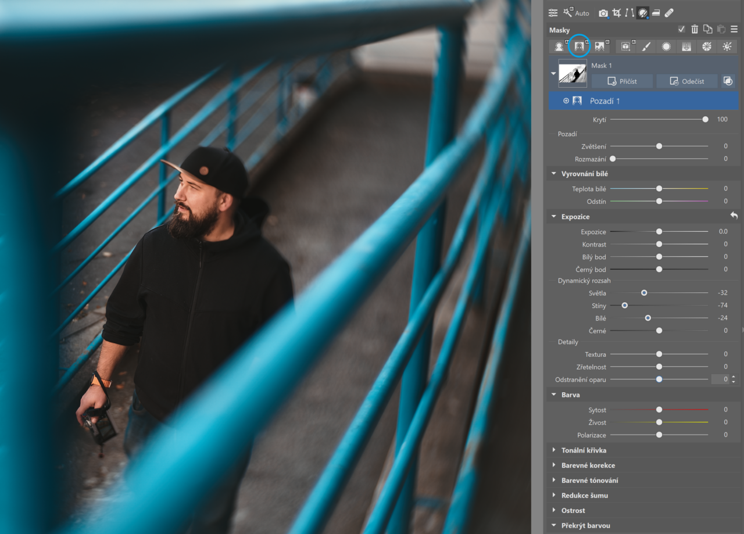Click the Odečíst button
Image resolution: width=744 pixels, height=534 pixels.
click(x=686, y=81)
